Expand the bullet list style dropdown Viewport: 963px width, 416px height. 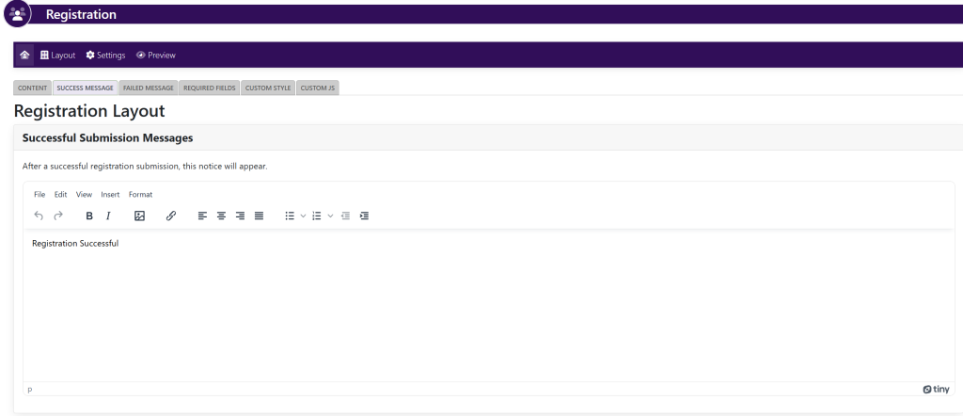click(302, 216)
